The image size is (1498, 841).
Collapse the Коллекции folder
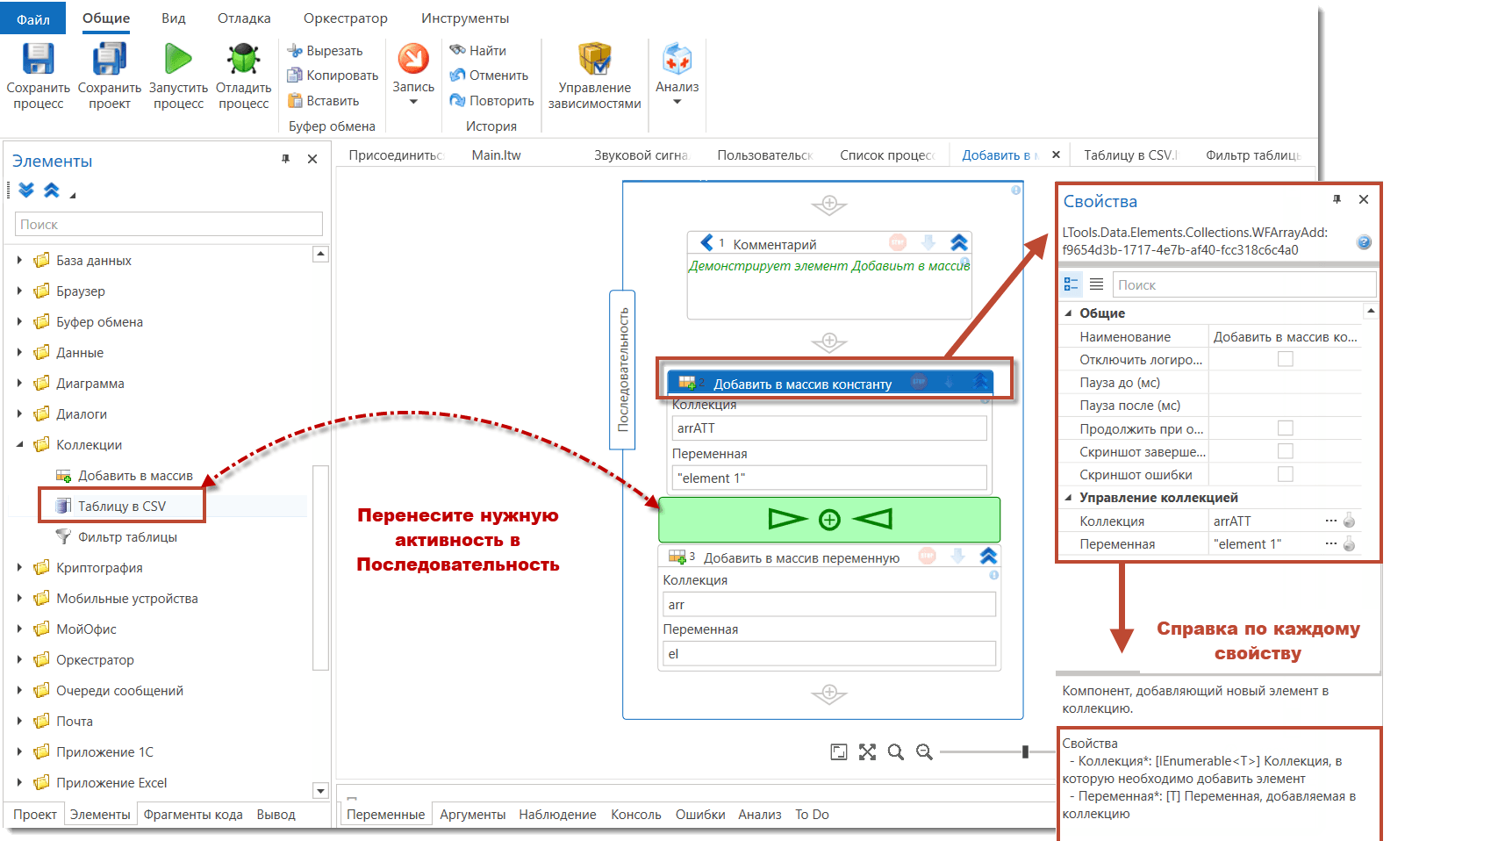pyautogui.click(x=20, y=445)
